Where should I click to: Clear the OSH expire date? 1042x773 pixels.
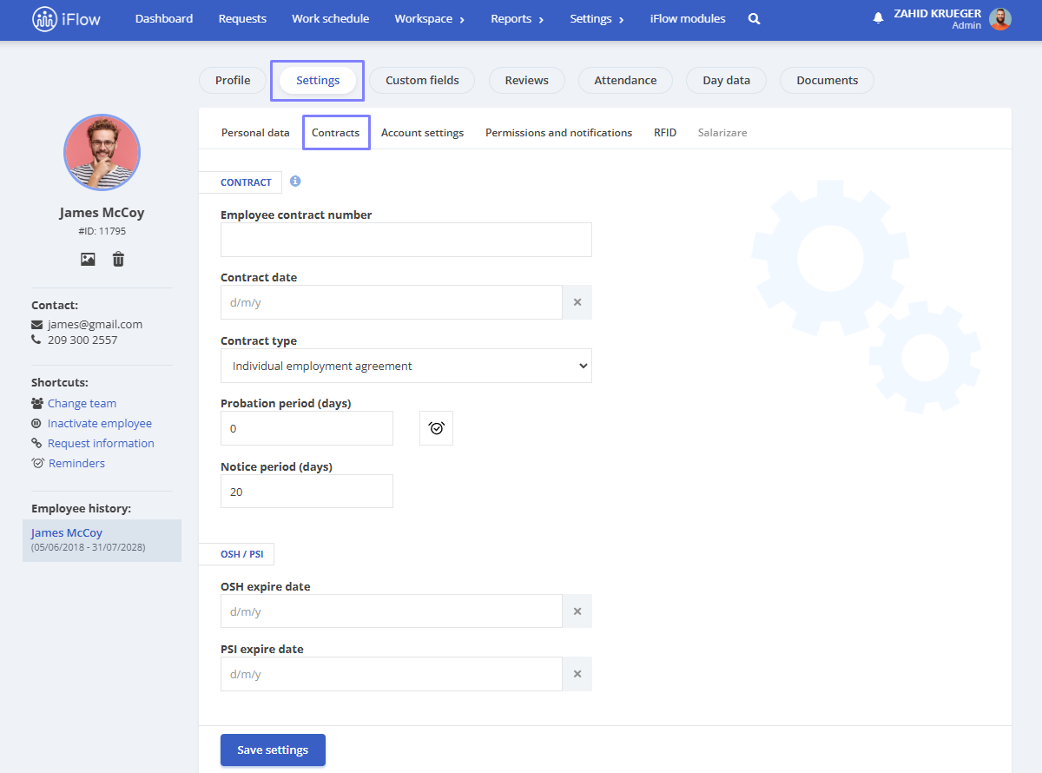click(x=577, y=611)
